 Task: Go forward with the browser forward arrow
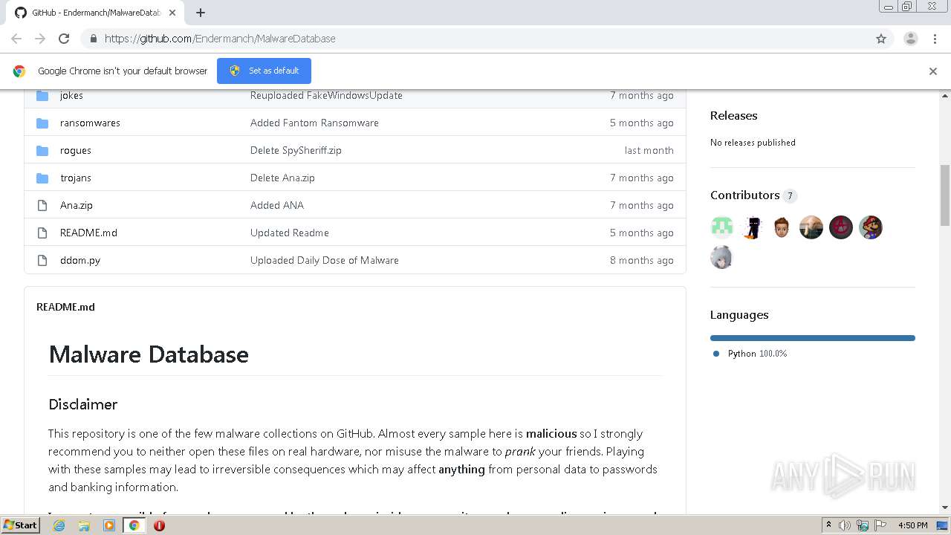tap(40, 39)
